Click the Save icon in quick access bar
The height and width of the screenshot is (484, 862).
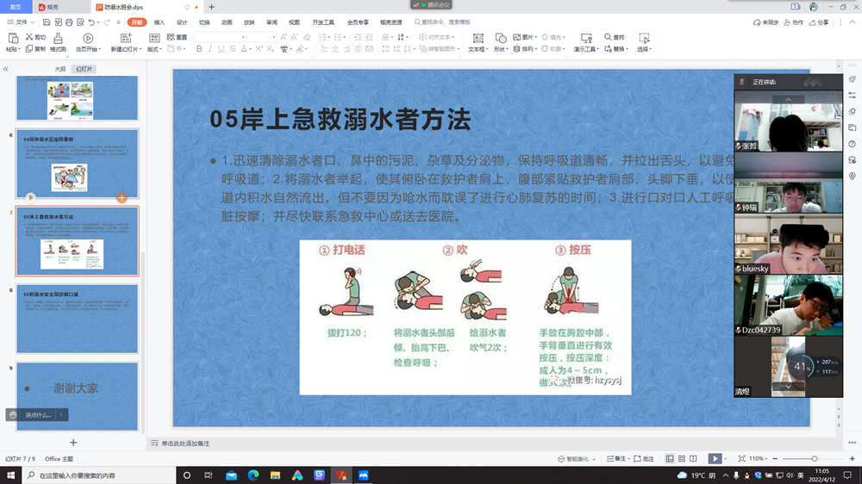tap(47, 22)
